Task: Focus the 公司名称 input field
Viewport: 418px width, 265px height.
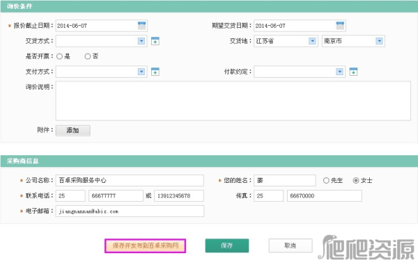Action: coord(130,180)
